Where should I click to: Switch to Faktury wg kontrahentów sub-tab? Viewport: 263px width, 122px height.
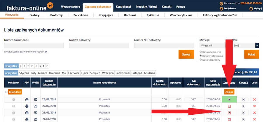[x=220, y=15]
